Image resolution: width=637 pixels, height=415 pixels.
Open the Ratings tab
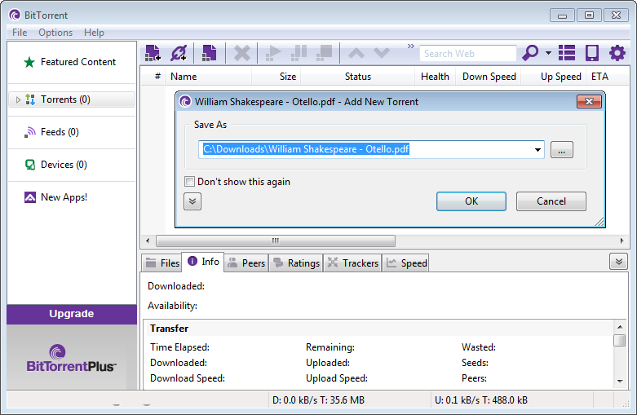click(296, 263)
